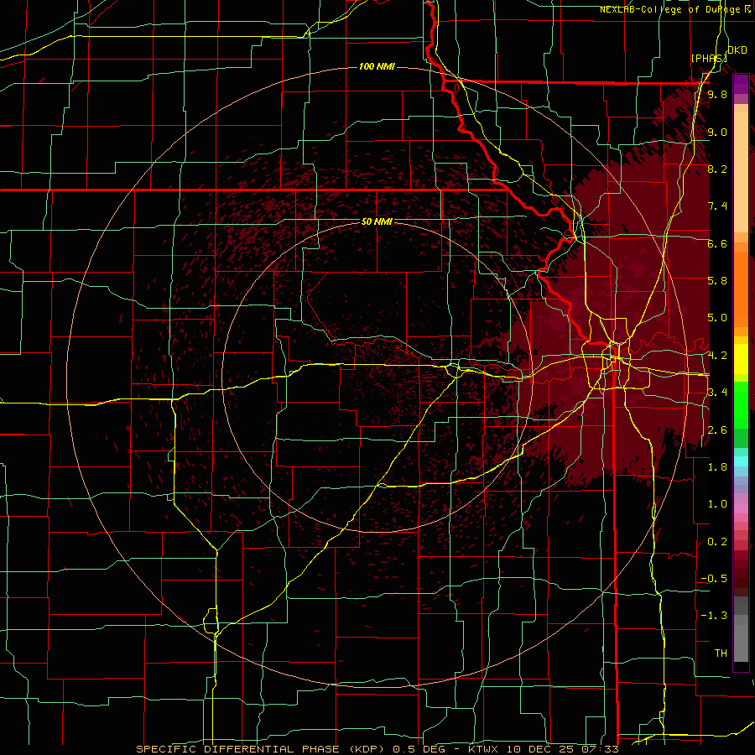Click the cyan band of the color bar
Image resolution: width=755 pixels, height=755 pixels.
(x=741, y=461)
